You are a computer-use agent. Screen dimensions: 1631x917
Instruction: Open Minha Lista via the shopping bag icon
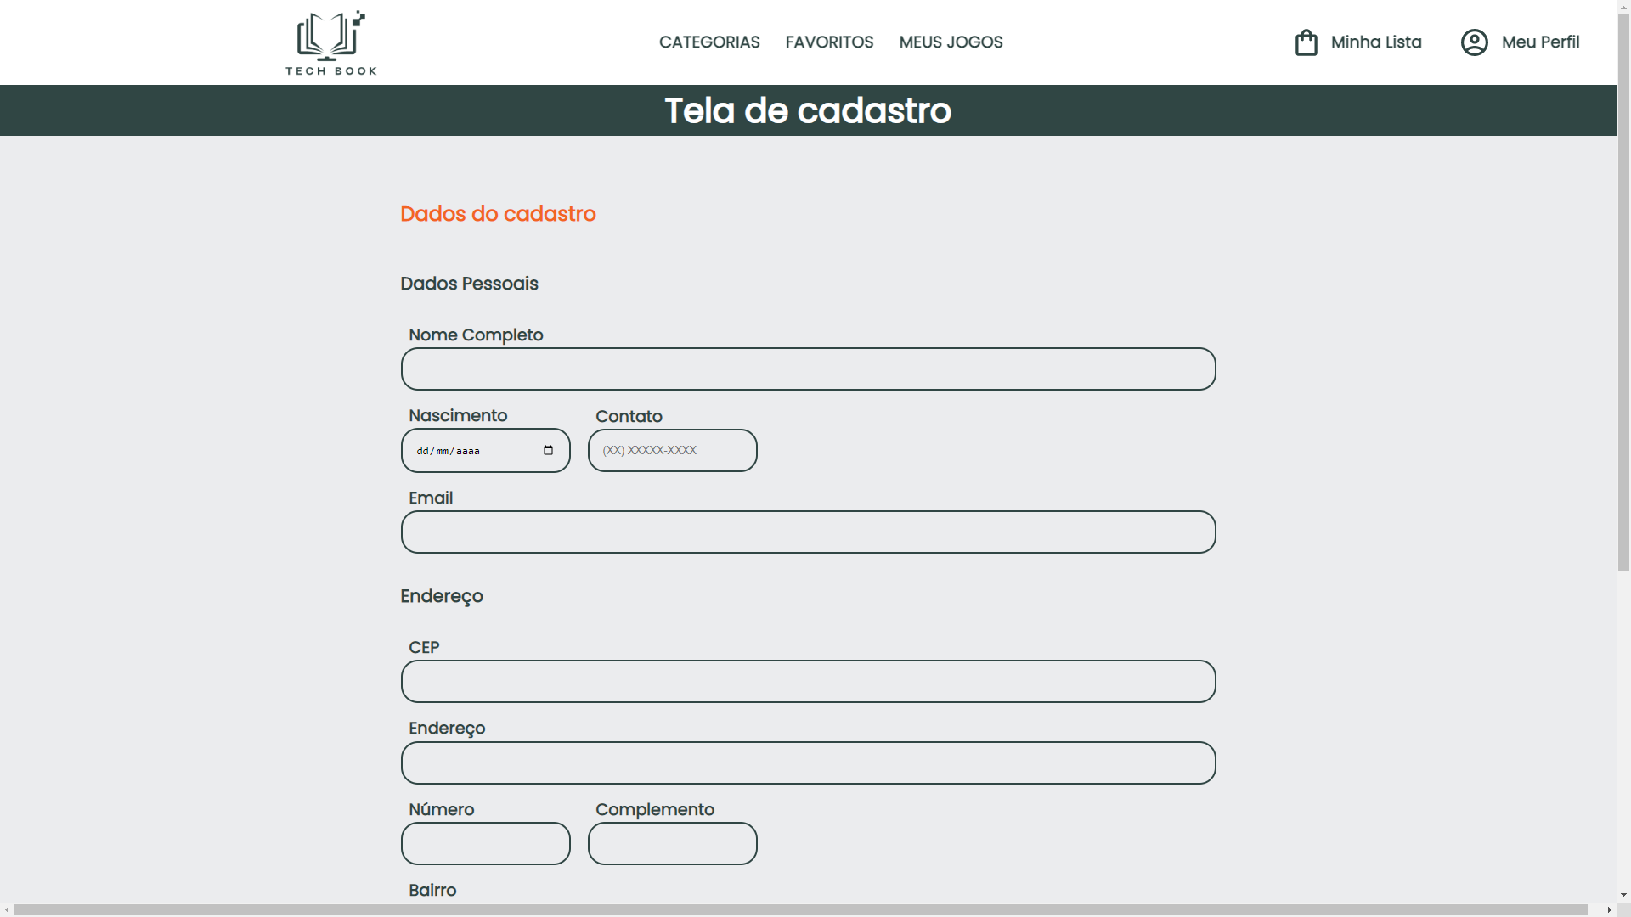(1306, 42)
